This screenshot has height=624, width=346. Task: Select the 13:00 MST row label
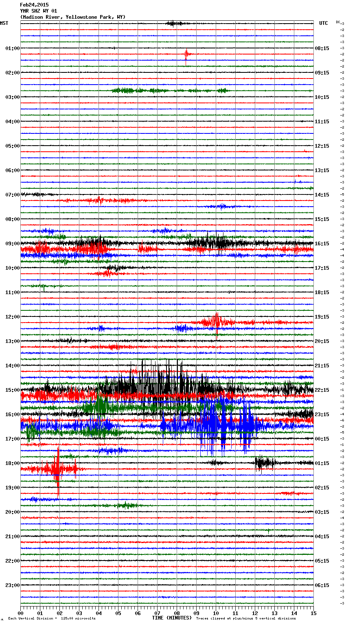pos(13,341)
